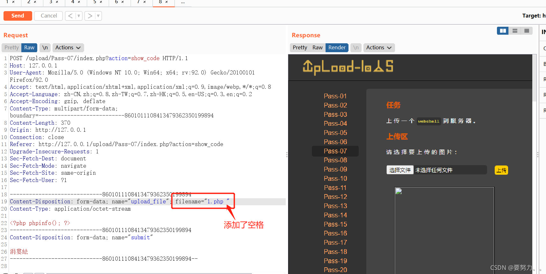The image size is (546, 274).
Task: Close Repeater tab 6
Action: coord(123,2)
